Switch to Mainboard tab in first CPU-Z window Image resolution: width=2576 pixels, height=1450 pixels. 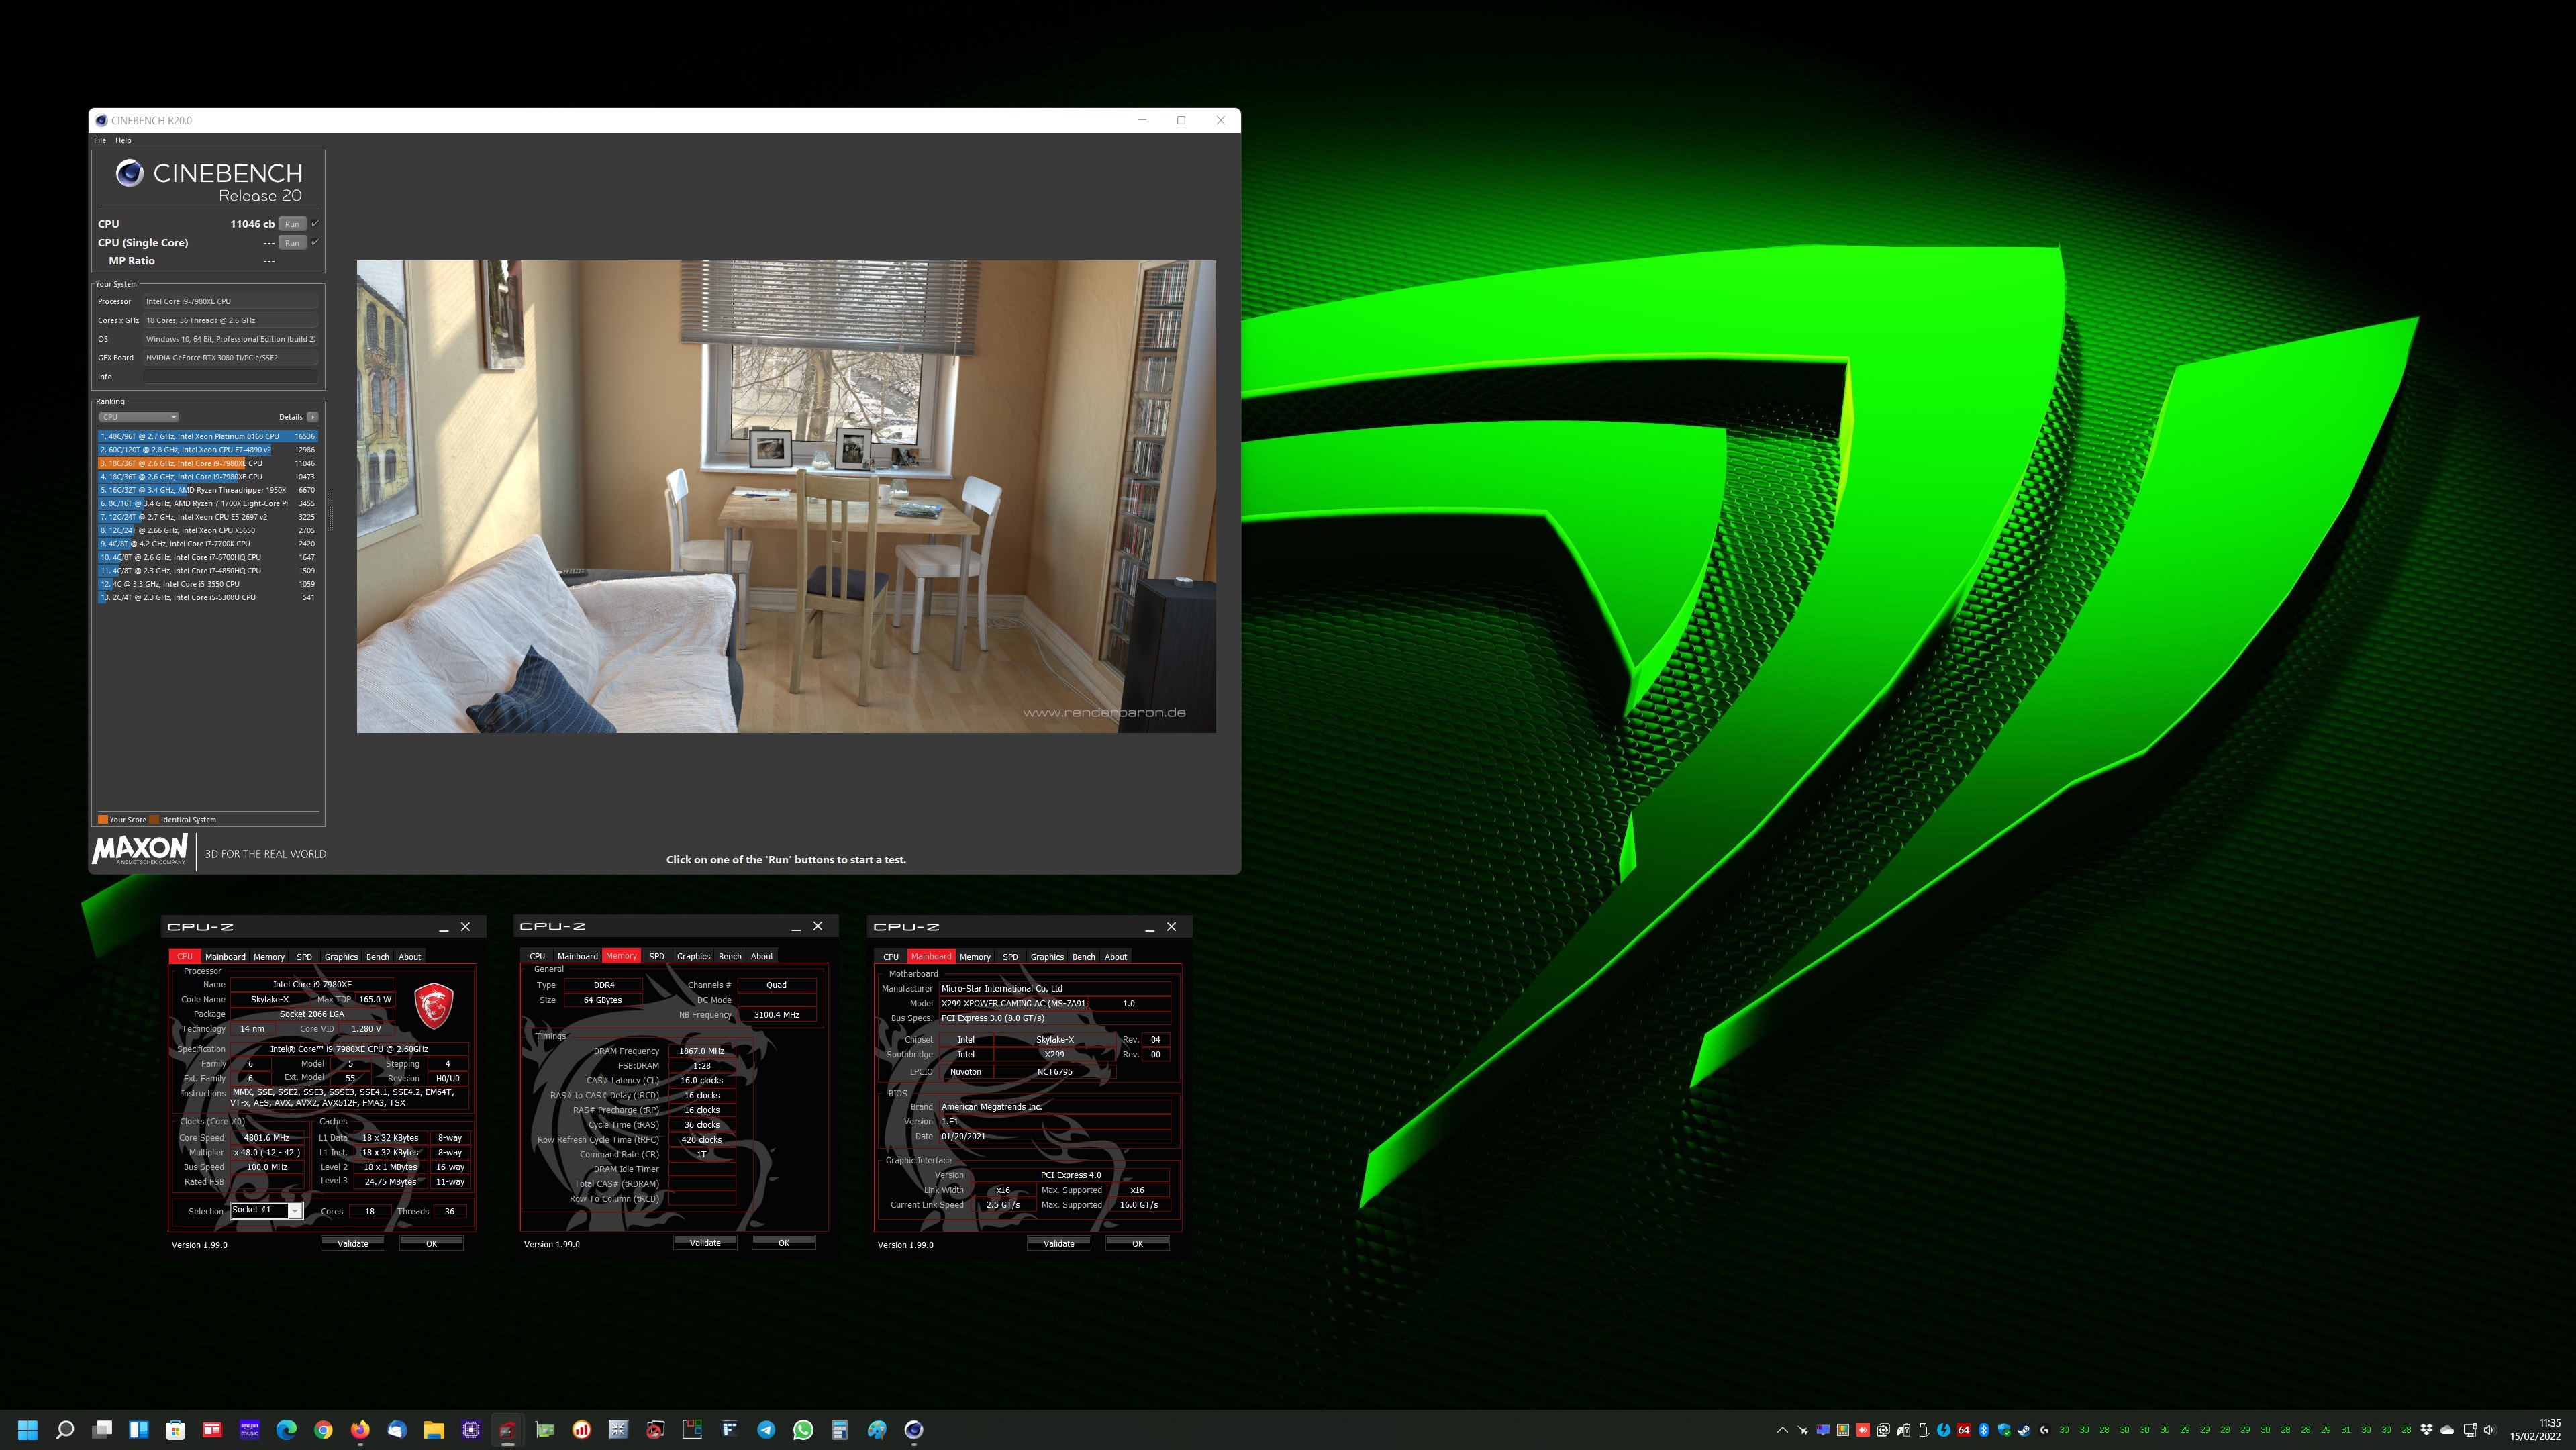click(x=225, y=957)
